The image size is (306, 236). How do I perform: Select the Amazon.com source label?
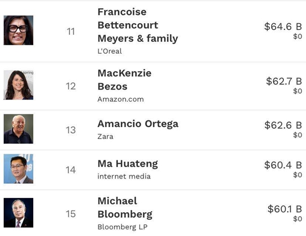click(x=121, y=99)
